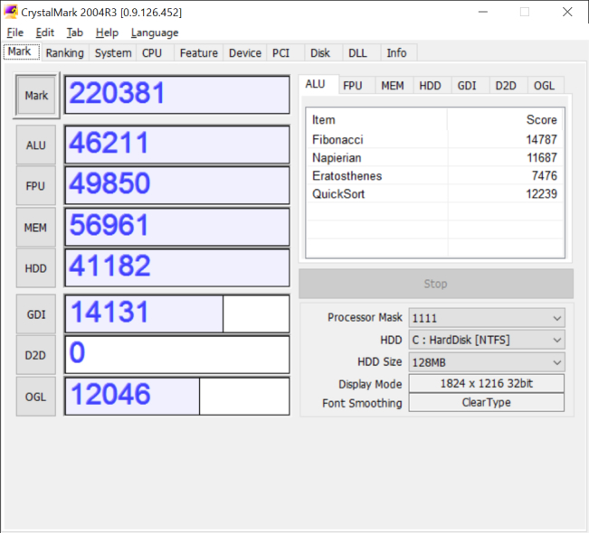
Task: Run the HDD benchmark button
Action: click(x=35, y=268)
